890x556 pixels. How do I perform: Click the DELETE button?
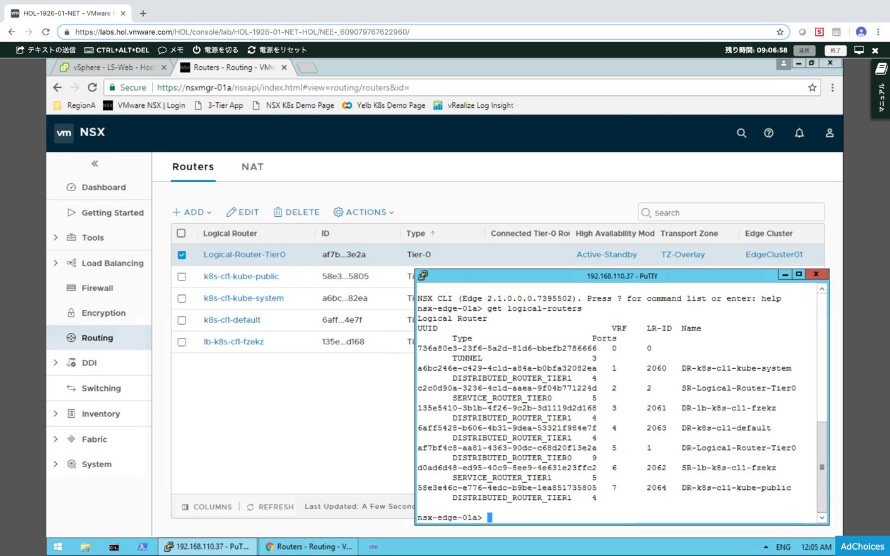point(296,212)
